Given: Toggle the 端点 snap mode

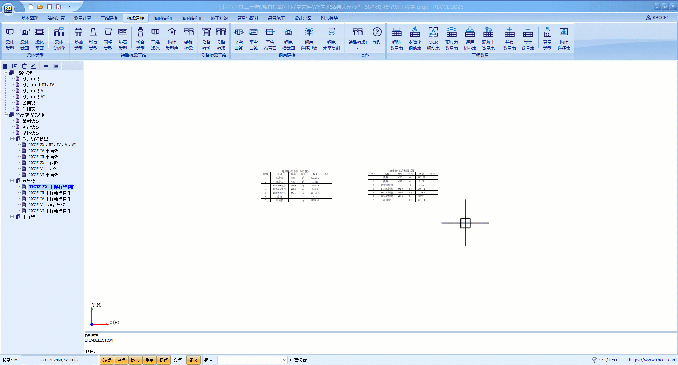Looking at the screenshot, I should pyautogui.click(x=107, y=360).
